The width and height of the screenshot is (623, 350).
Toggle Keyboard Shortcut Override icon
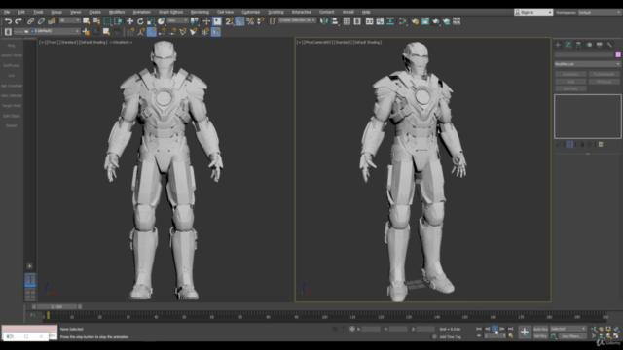[x=217, y=21]
